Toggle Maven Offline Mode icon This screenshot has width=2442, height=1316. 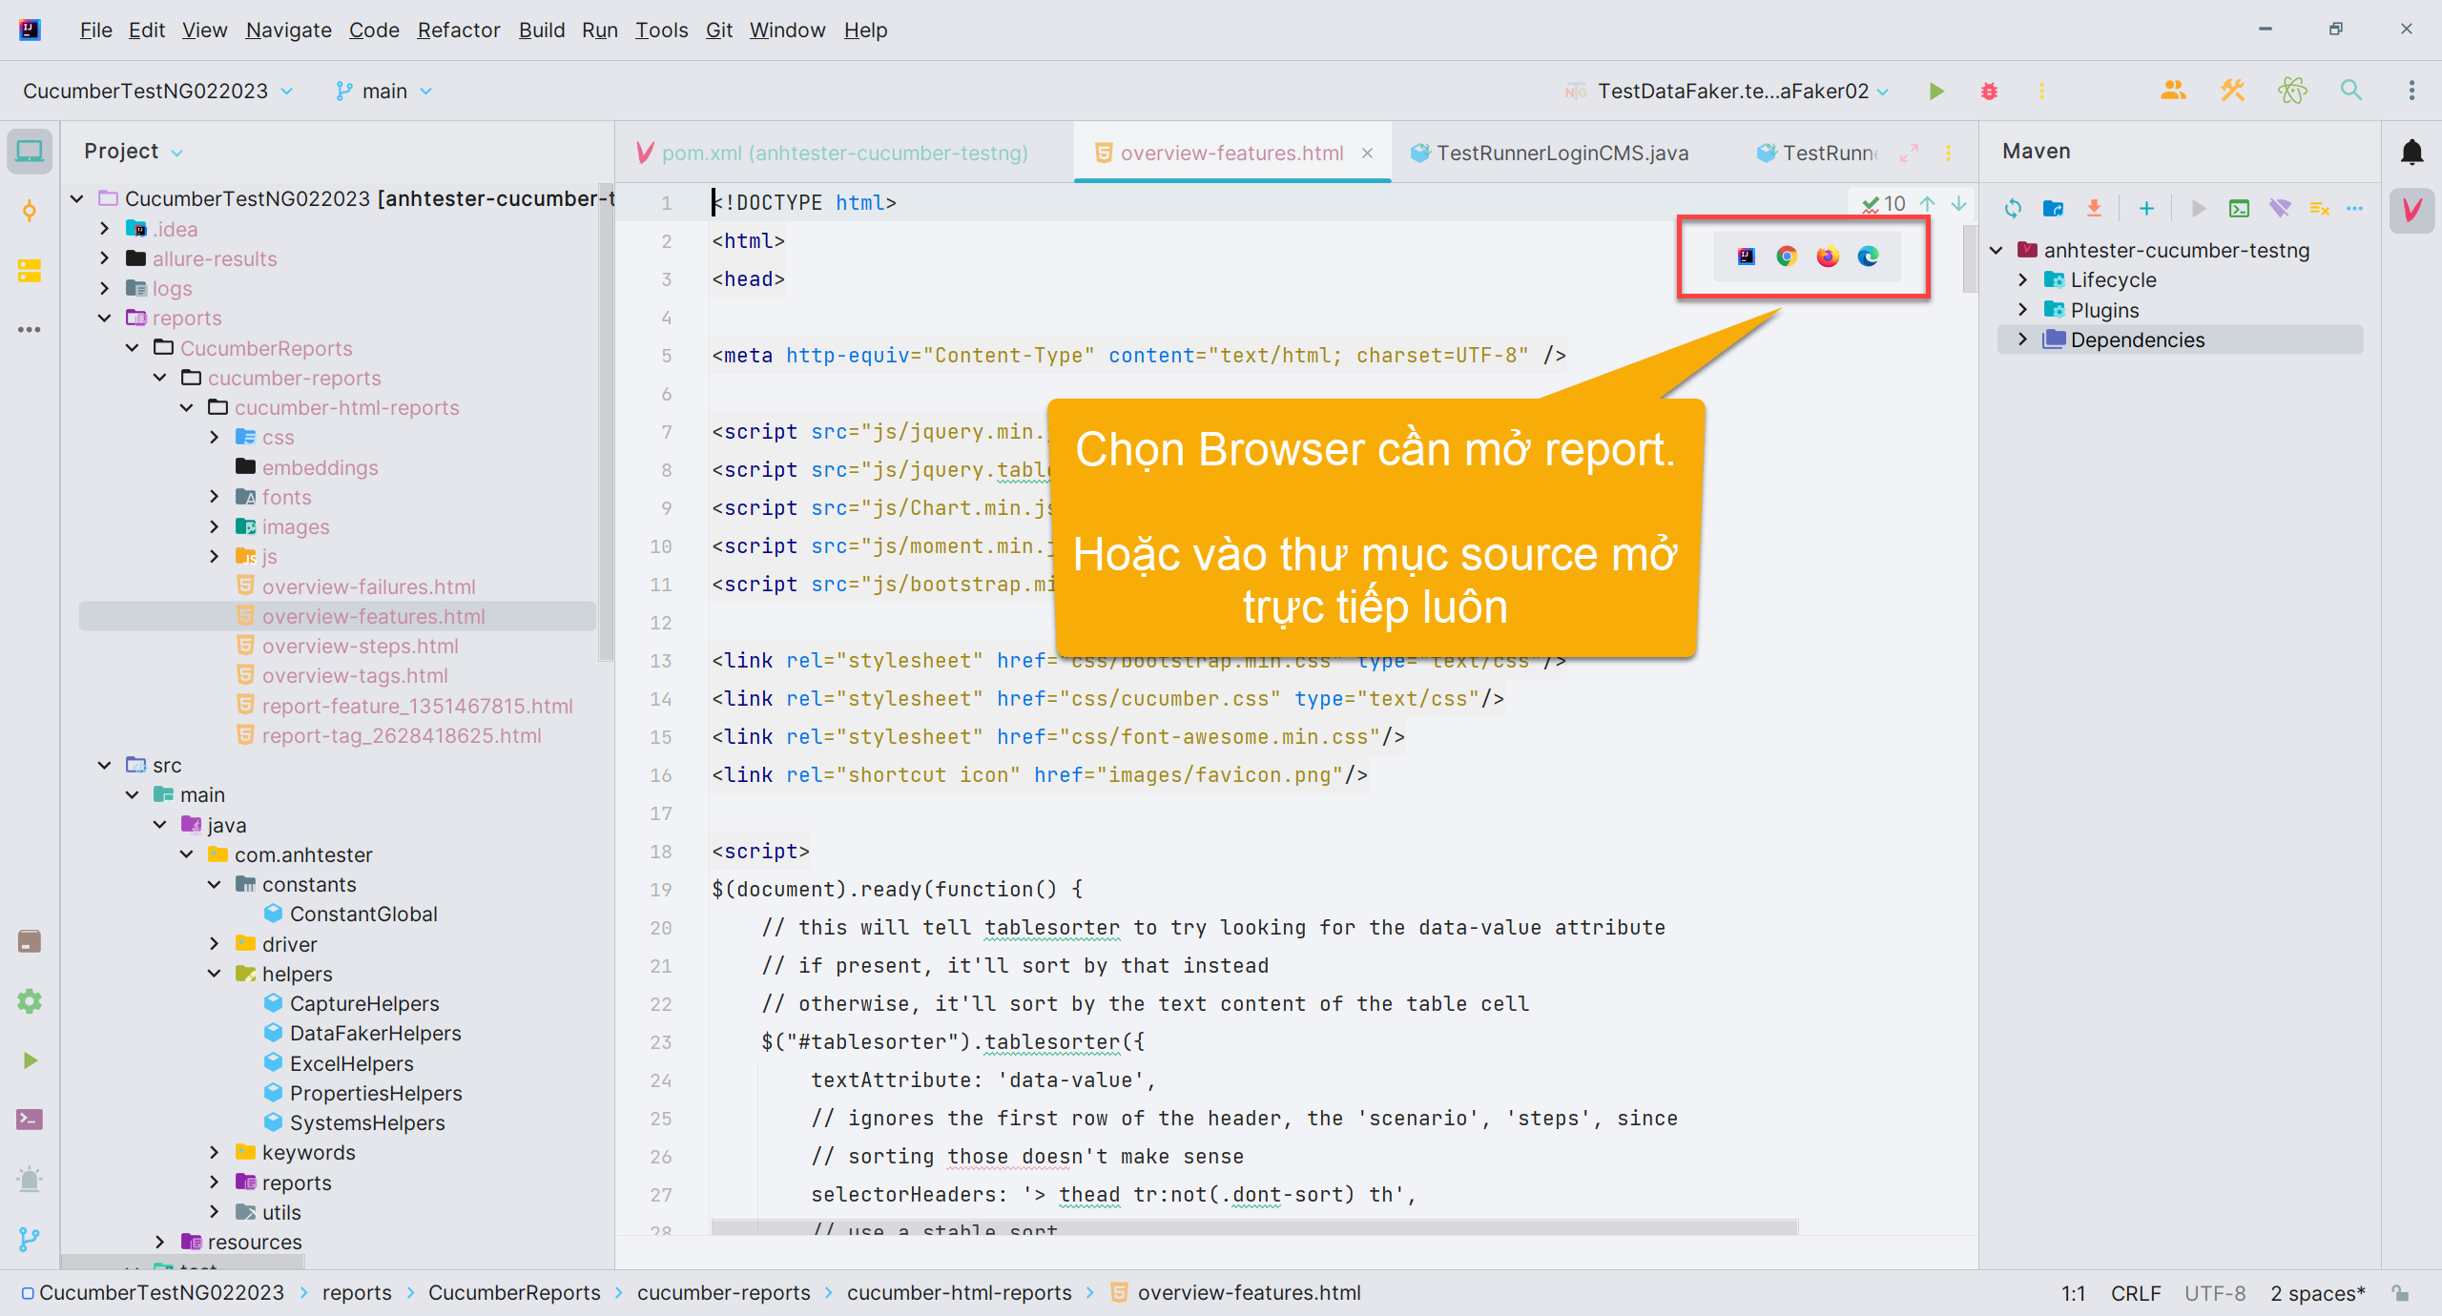[2280, 208]
